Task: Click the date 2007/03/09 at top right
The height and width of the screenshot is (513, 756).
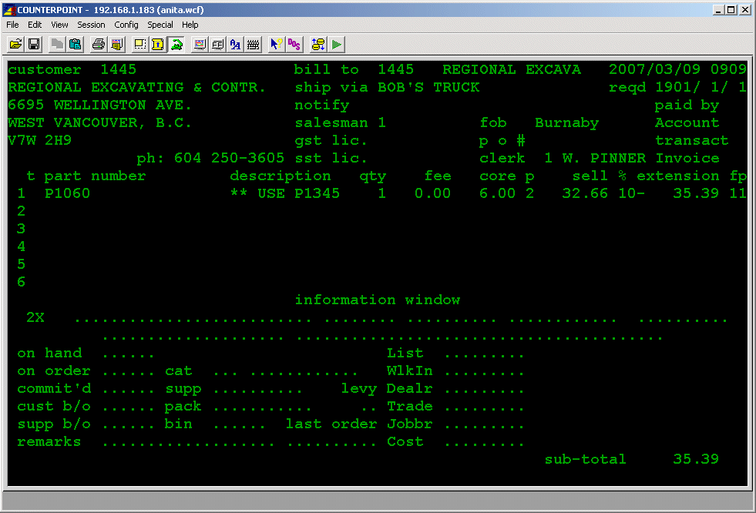Action: (654, 69)
